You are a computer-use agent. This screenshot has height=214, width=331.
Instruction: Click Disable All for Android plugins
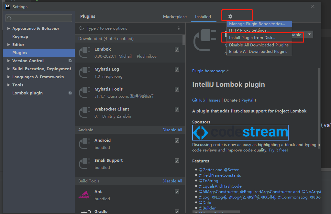pyautogui.click(x=172, y=130)
